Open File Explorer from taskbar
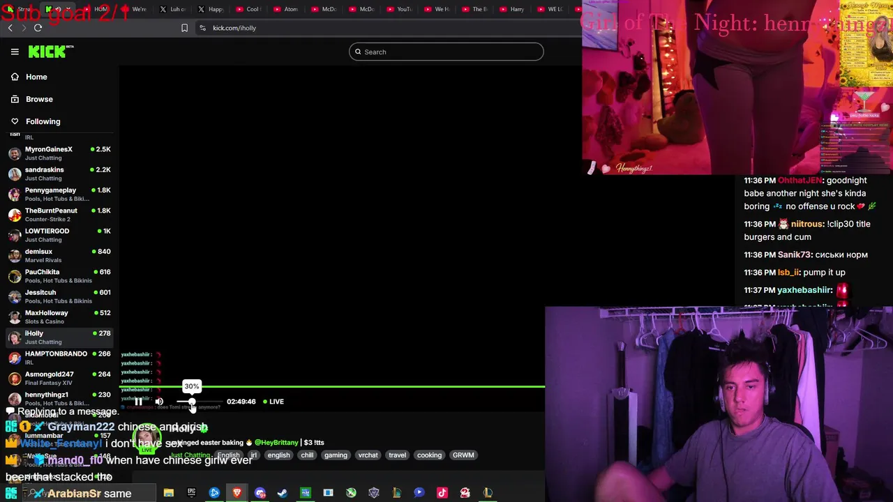 (x=169, y=493)
